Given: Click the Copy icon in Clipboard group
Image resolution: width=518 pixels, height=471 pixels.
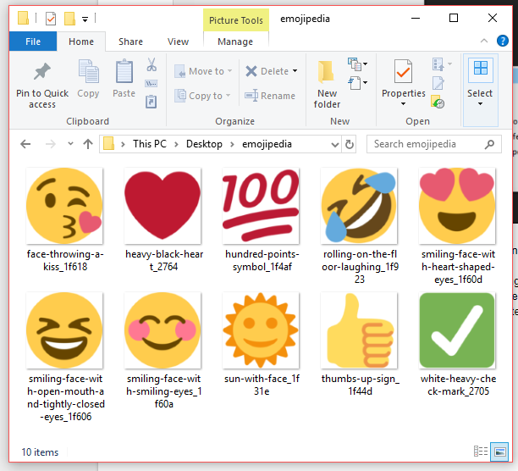Looking at the screenshot, I should click(x=88, y=70).
